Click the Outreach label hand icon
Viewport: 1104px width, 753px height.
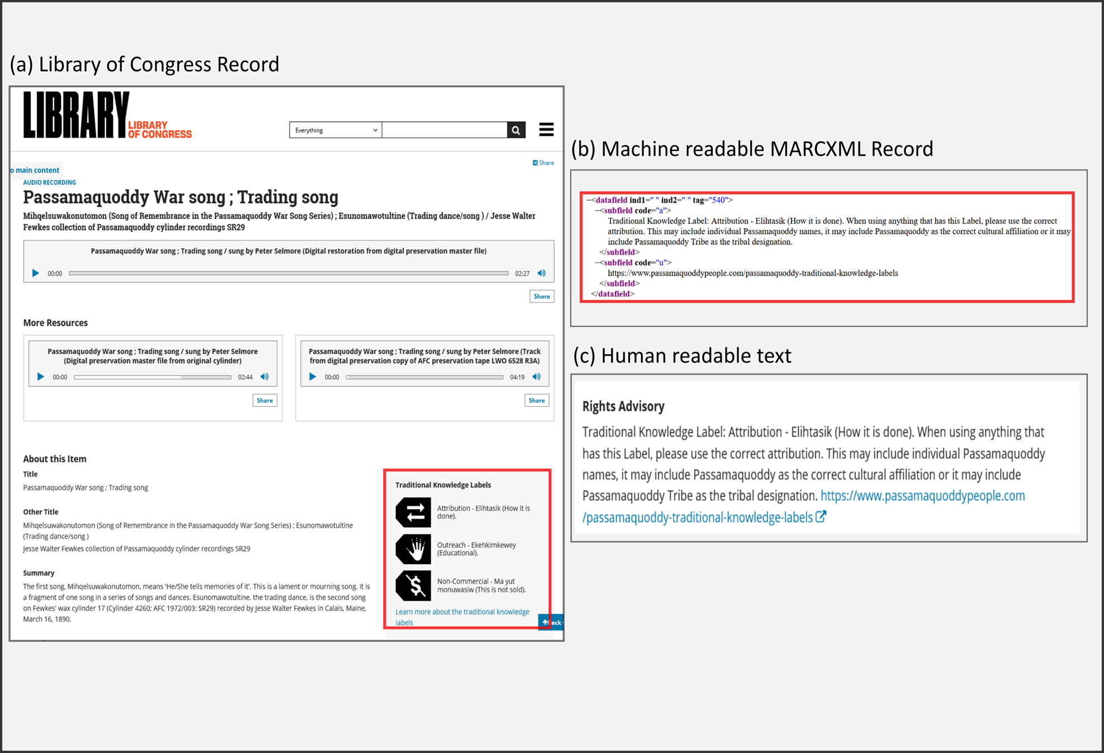(x=413, y=549)
